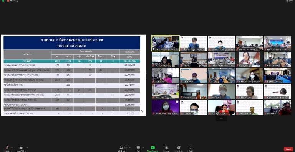The image size is (295, 152).
Task: Click the Record icon
Action: coord(166,149)
